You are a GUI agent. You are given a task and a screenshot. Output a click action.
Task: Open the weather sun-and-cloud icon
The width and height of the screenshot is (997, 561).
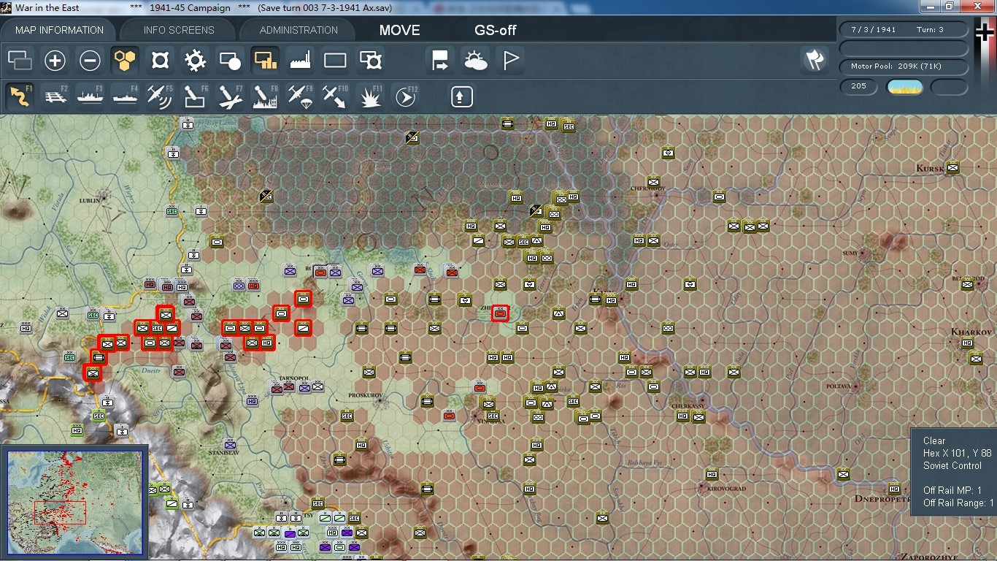pyautogui.click(x=476, y=61)
